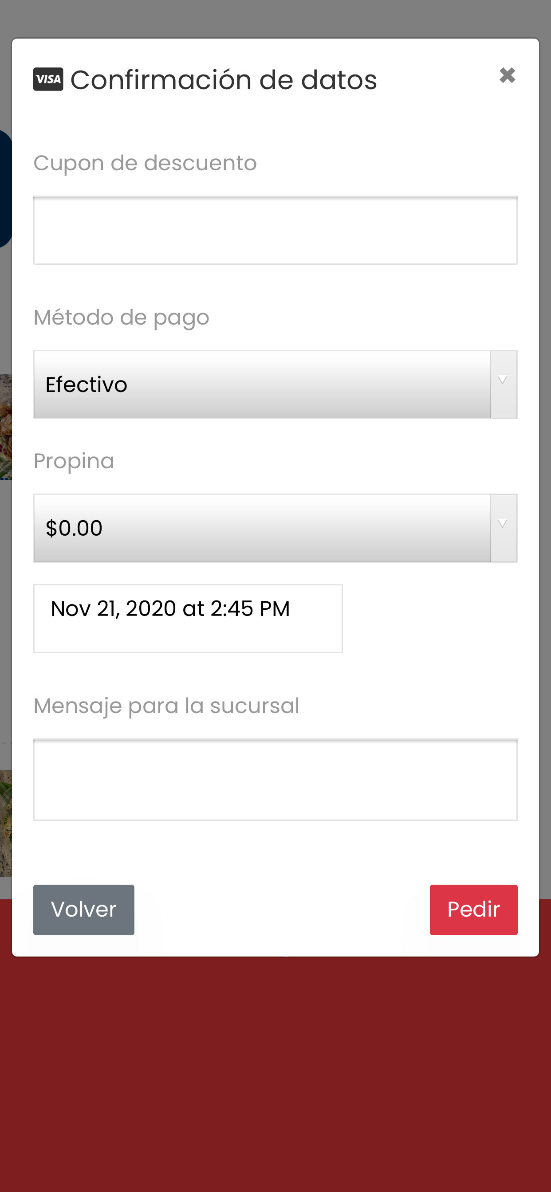The image size is (551, 1192).
Task: Click the Propina label text
Action: tap(74, 461)
